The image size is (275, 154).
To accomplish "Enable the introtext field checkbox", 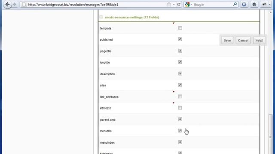I will click(x=180, y=108).
